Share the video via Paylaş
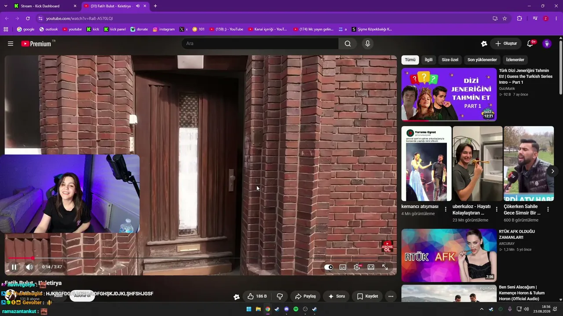 306,296
